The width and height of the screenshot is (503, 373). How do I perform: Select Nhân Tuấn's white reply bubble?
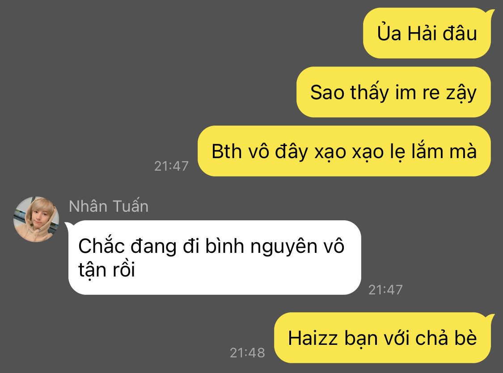[x=215, y=257]
